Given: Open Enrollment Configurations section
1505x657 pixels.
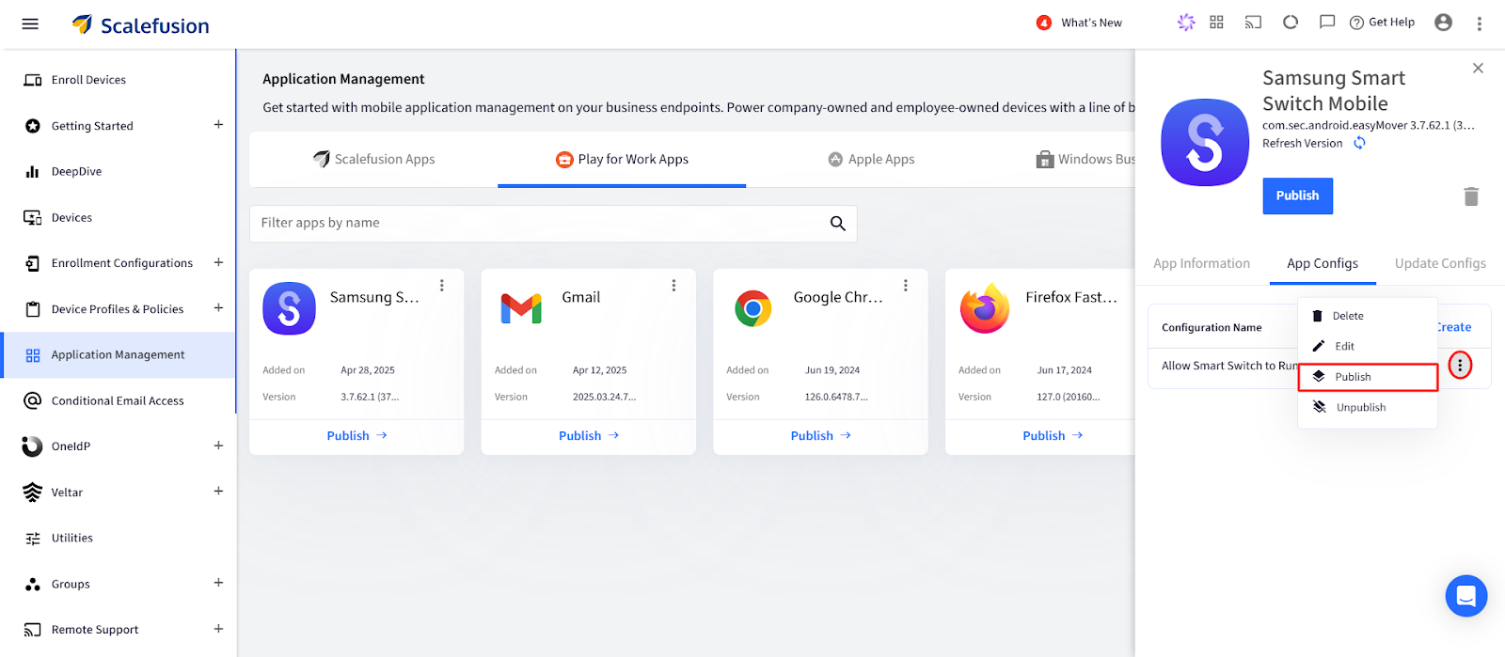Looking at the screenshot, I should tap(121, 263).
